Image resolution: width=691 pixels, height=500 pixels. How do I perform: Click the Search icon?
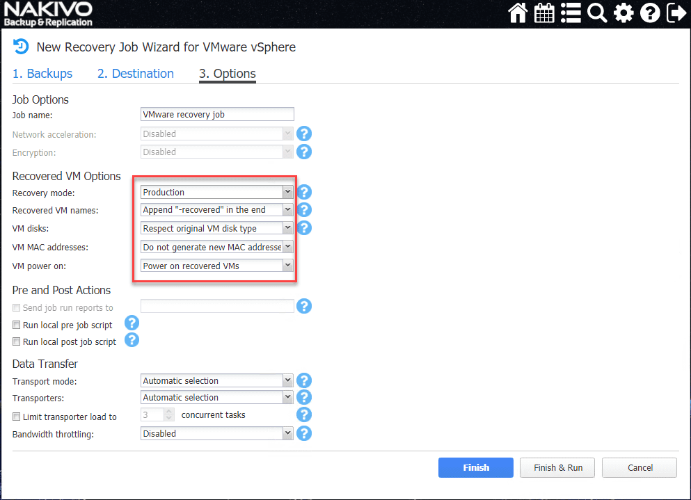(x=597, y=13)
